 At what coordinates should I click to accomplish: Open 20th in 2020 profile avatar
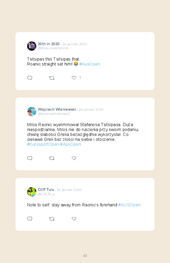tap(32, 46)
